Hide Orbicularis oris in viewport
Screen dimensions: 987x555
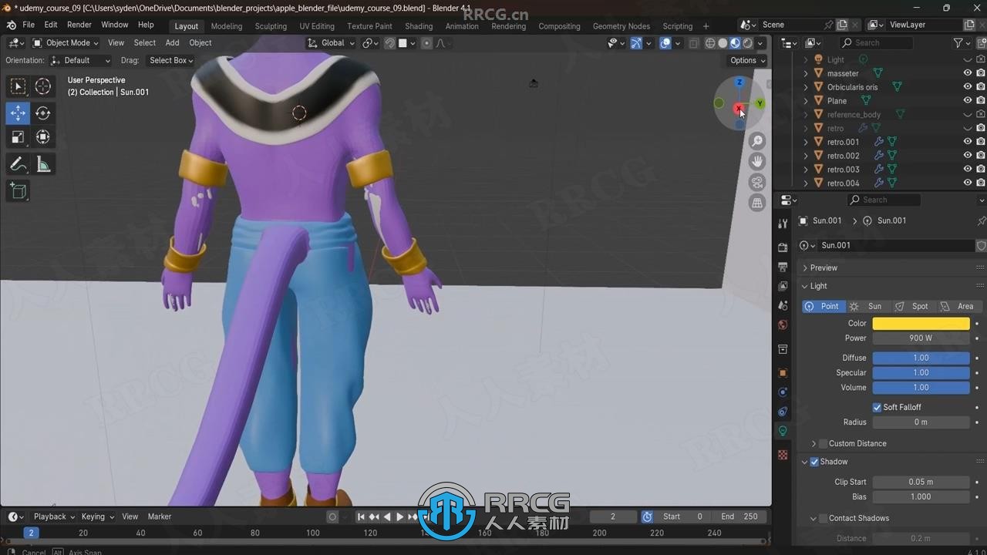click(967, 87)
